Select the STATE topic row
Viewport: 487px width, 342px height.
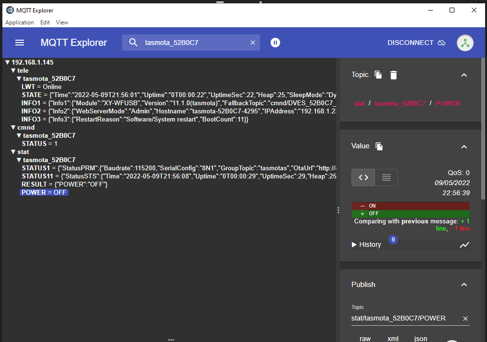tap(179, 95)
